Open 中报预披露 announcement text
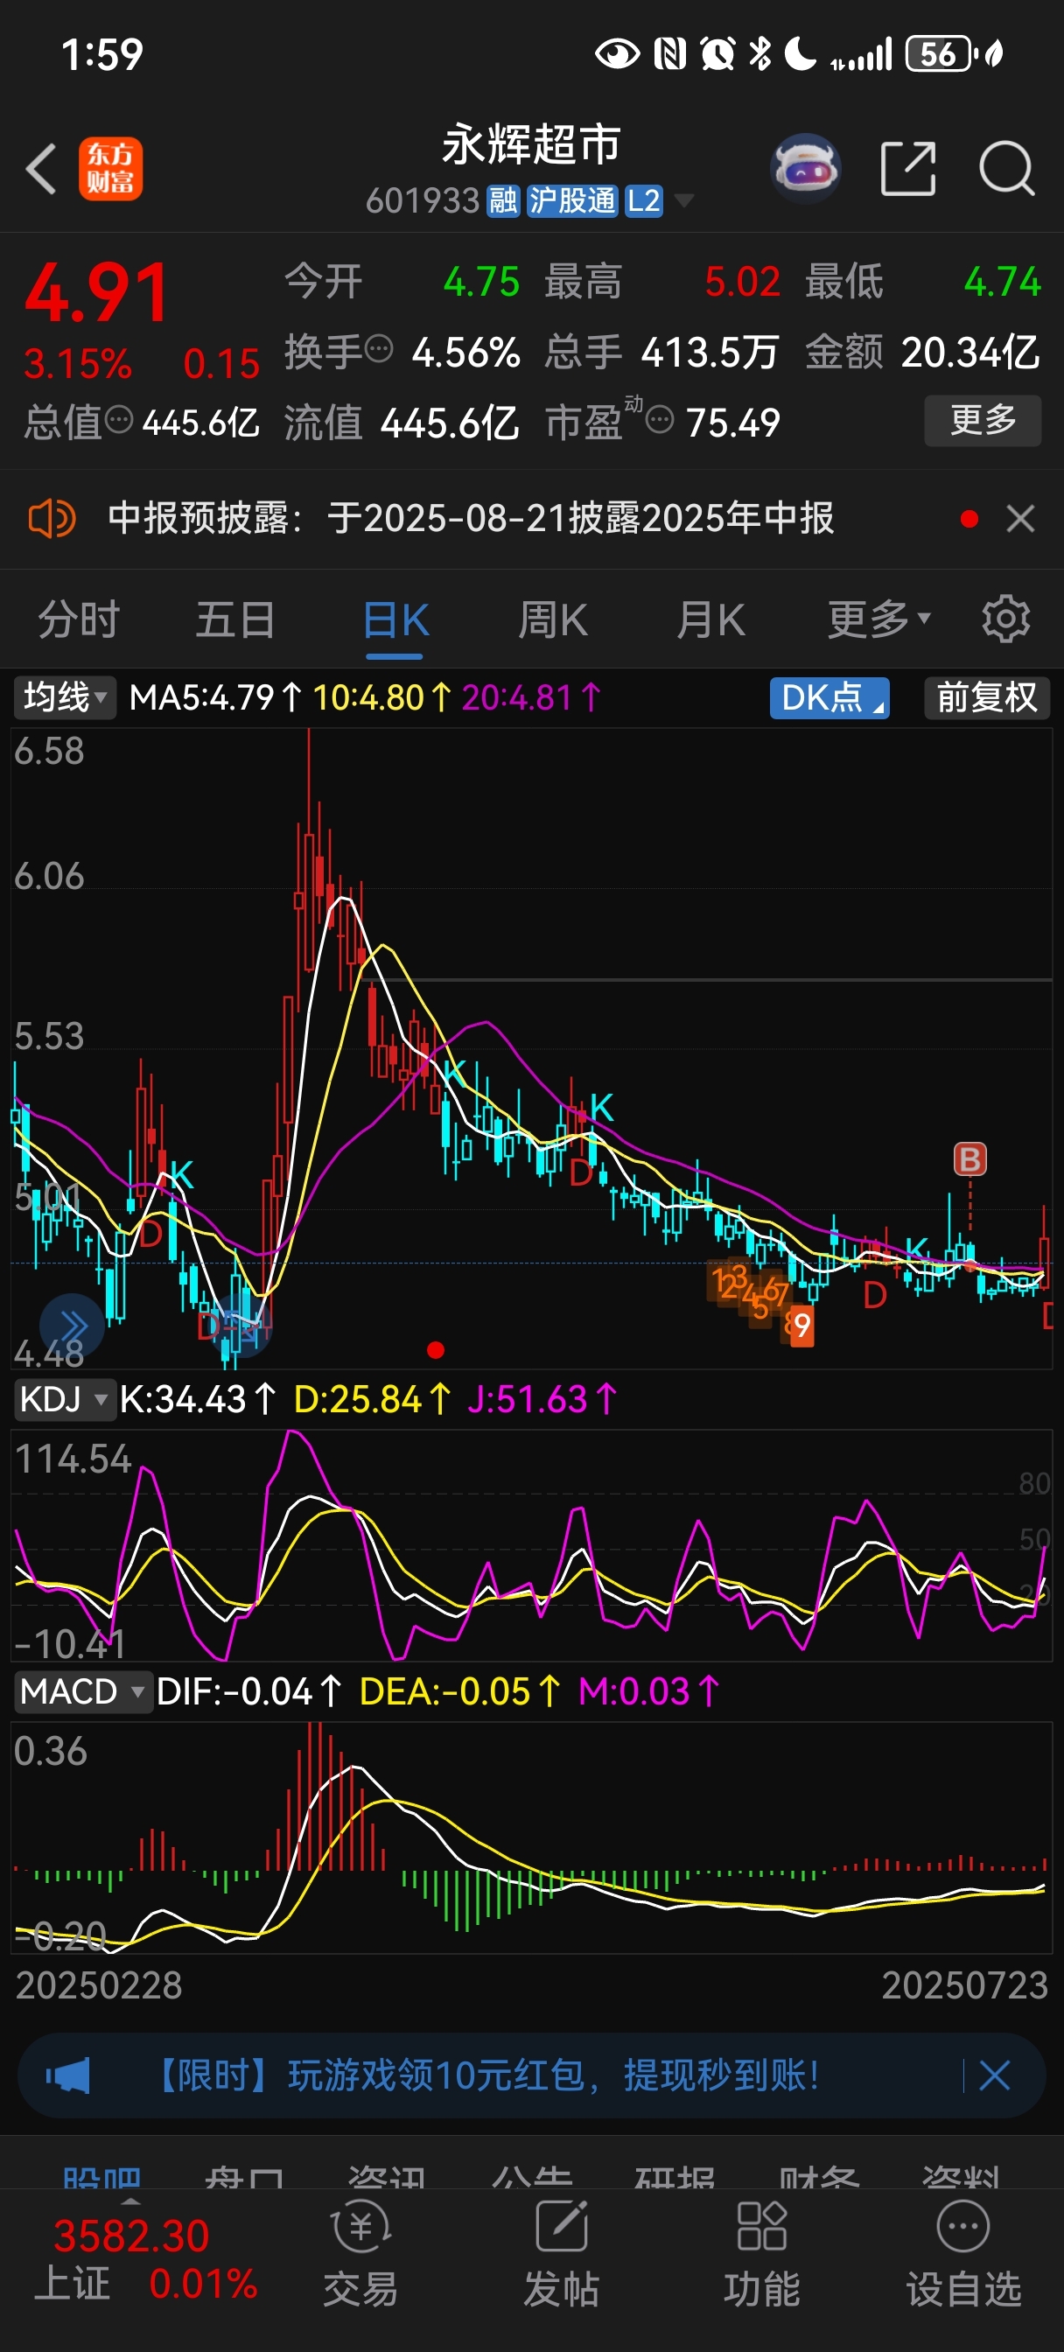 point(471,519)
